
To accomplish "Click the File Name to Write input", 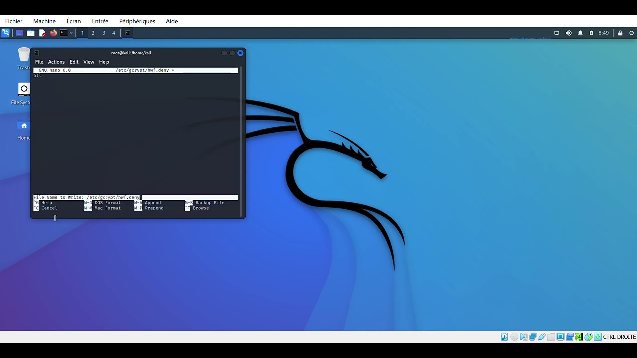I will click(135, 197).
